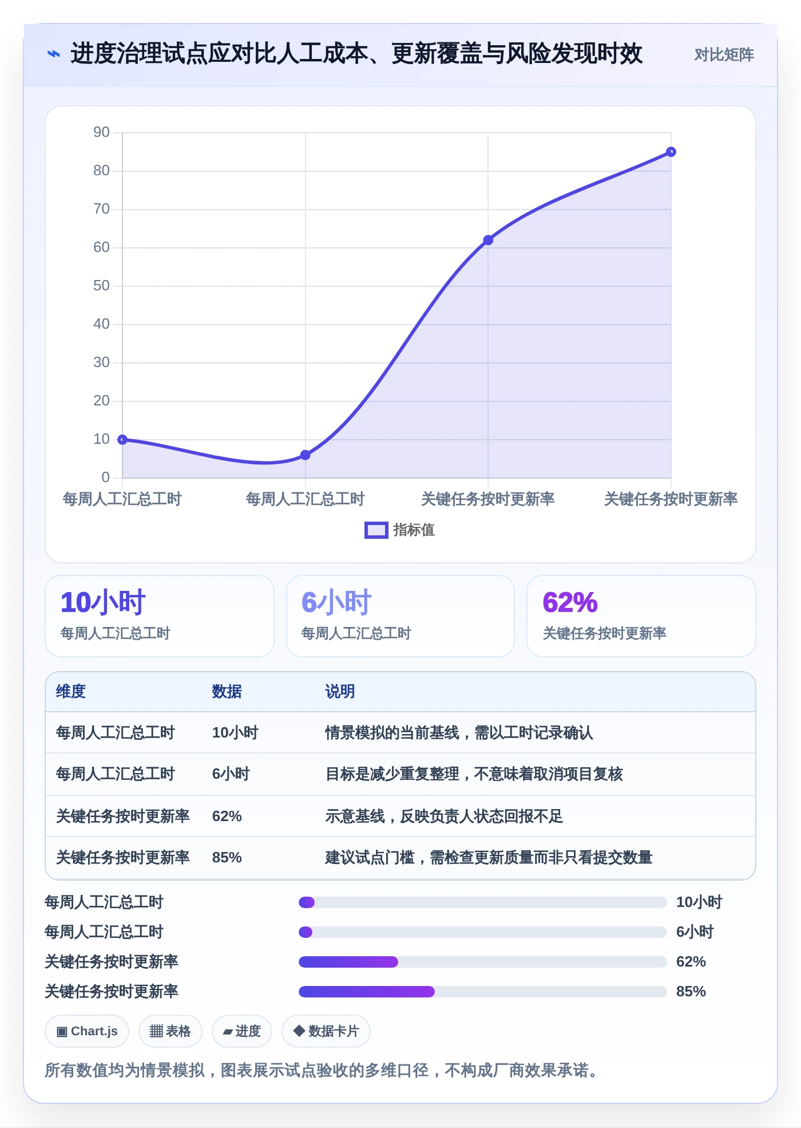801x1128 pixels.
Task: Click the chart data point at value 10
Action: [x=122, y=440]
